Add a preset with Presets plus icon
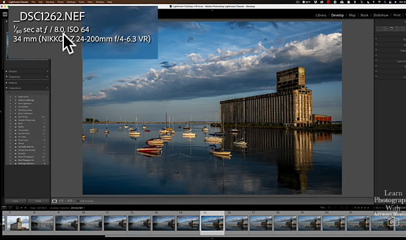The width and height of the screenshot is (406, 240). [47, 71]
